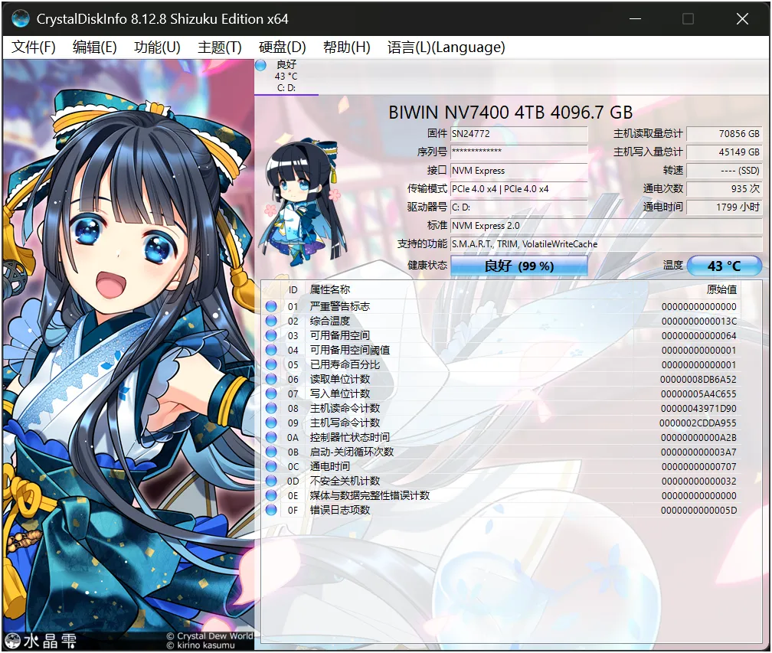Screen dimensions: 772x653
Task: Click the standard field NVM Express 2.0
Action: click(x=606, y=226)
